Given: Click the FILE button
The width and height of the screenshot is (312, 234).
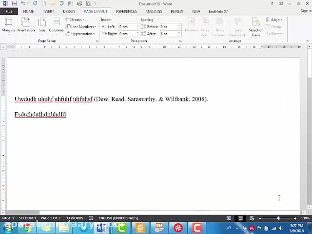Looking at the screenshot, I should click(9, 11).
